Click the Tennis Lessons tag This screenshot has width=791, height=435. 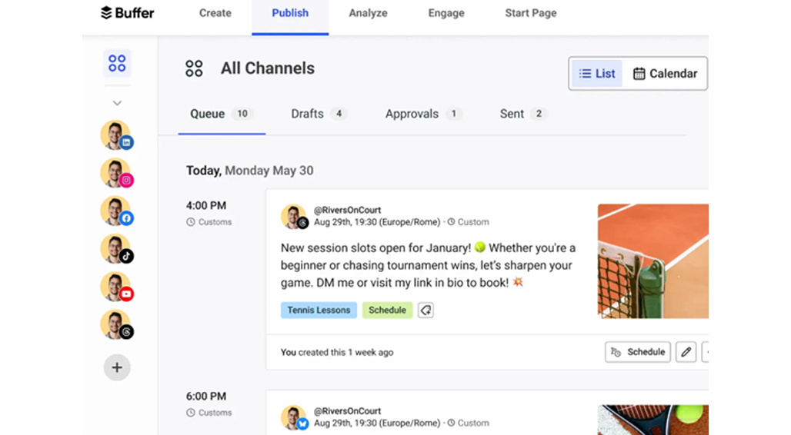pos(319,310)
